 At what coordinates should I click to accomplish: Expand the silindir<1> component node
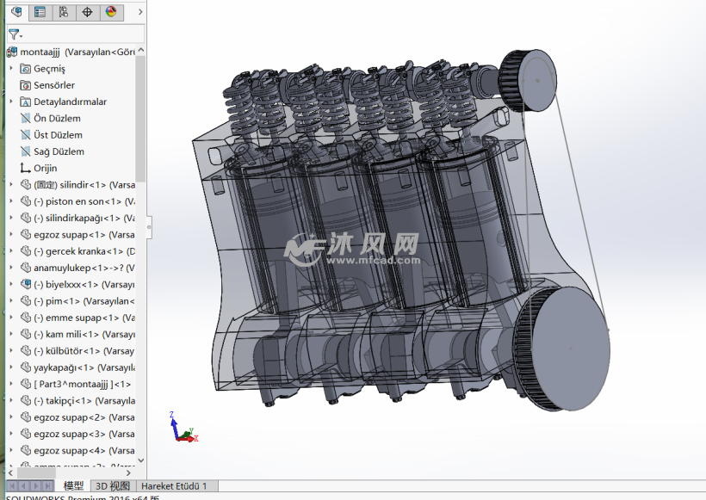click(11, 185)
